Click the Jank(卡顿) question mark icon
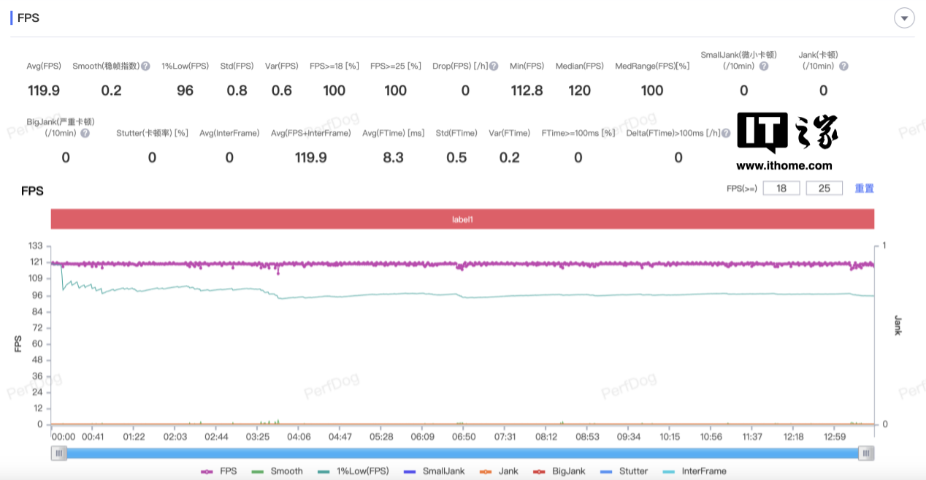Screen dimensions: 926x480 [843, 66]
